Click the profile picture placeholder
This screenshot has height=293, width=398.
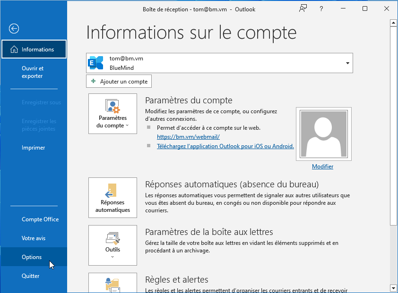(322, 134)
